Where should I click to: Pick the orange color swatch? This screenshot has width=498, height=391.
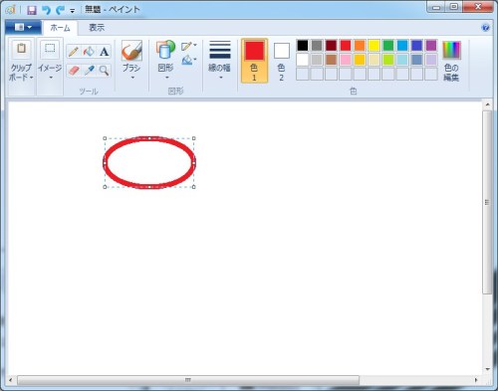click(x=360, y=46)
